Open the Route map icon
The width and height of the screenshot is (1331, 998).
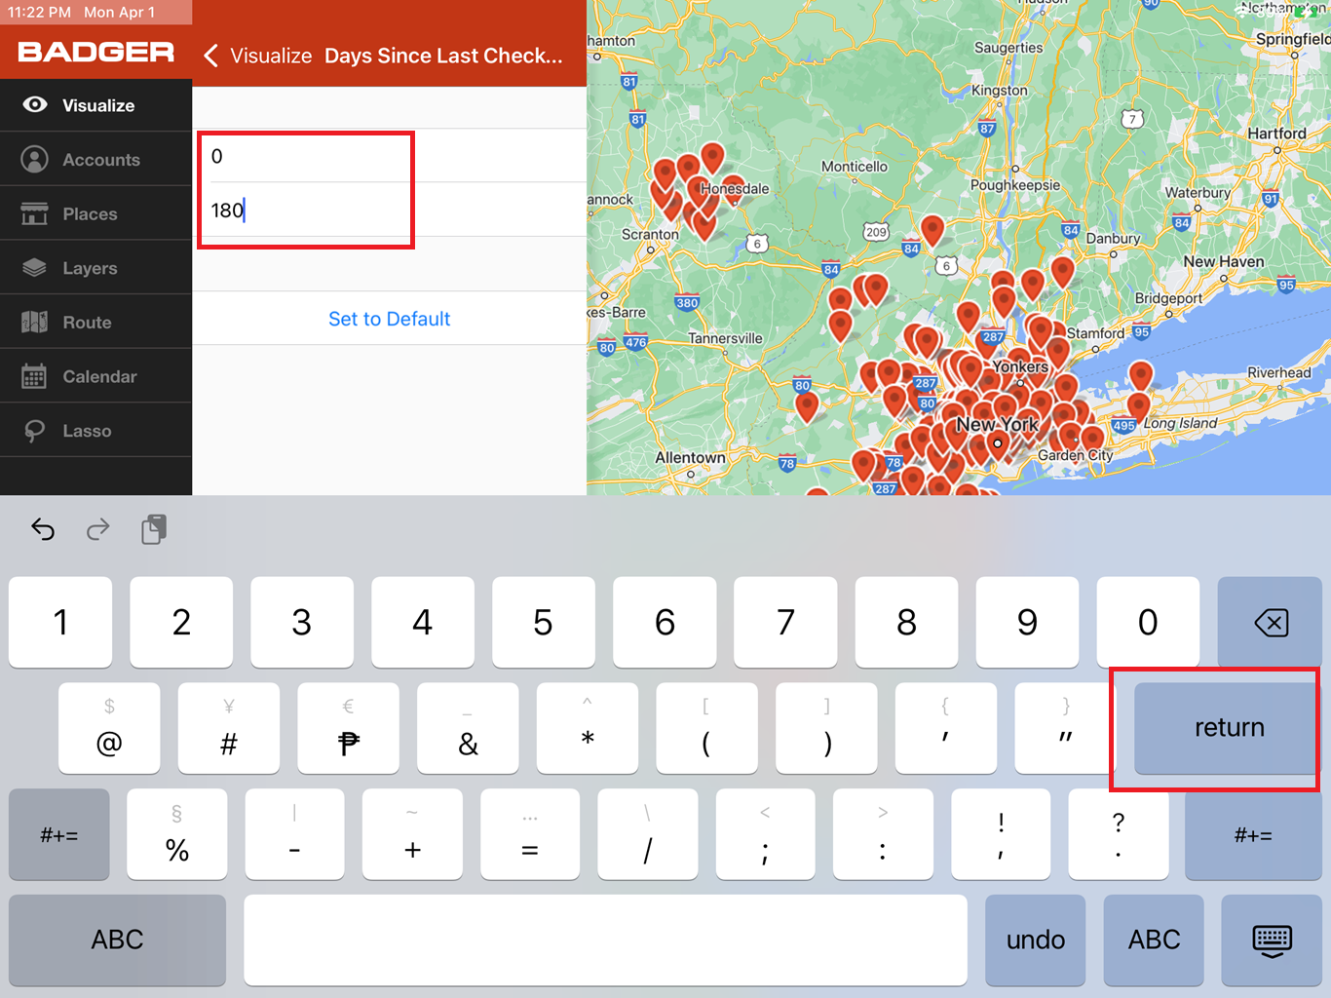[x=36, y=322]
